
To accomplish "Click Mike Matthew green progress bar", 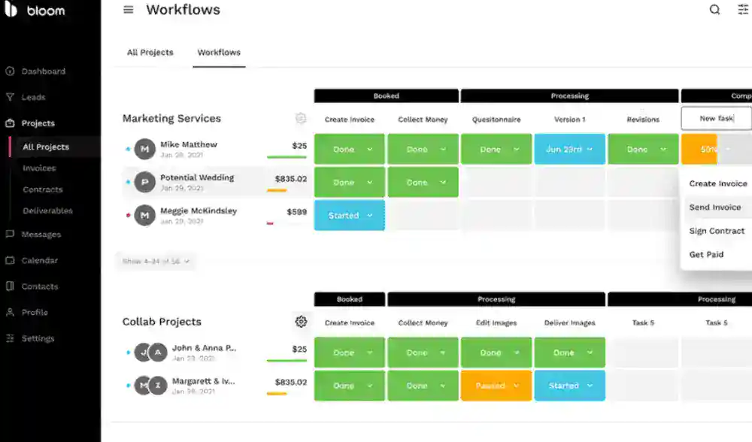I will click(287, 157).
